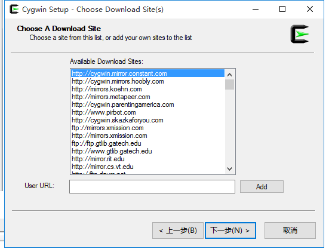The height and width of the screenshot is (252, 329).
Task: Select http://mirrors.xmission.com entry
Action: point(147,136)
